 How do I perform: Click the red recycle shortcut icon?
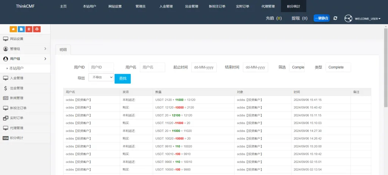pos(37,29)
